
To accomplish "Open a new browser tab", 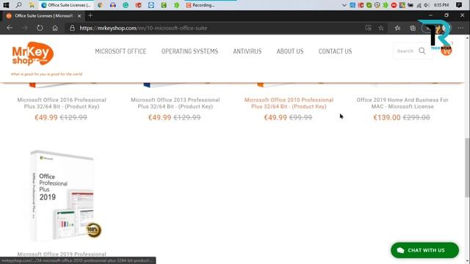I will [x=90, y=15].
